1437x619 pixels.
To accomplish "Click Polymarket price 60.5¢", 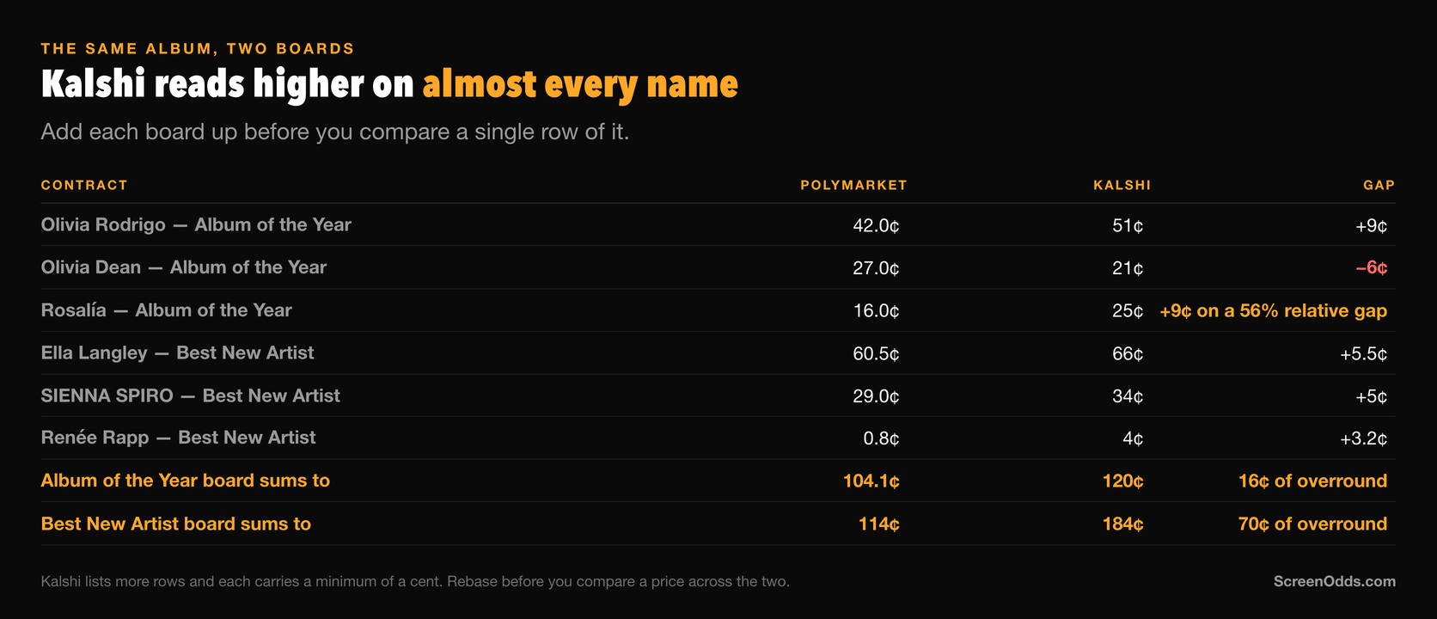I will (x=876, y=353).
